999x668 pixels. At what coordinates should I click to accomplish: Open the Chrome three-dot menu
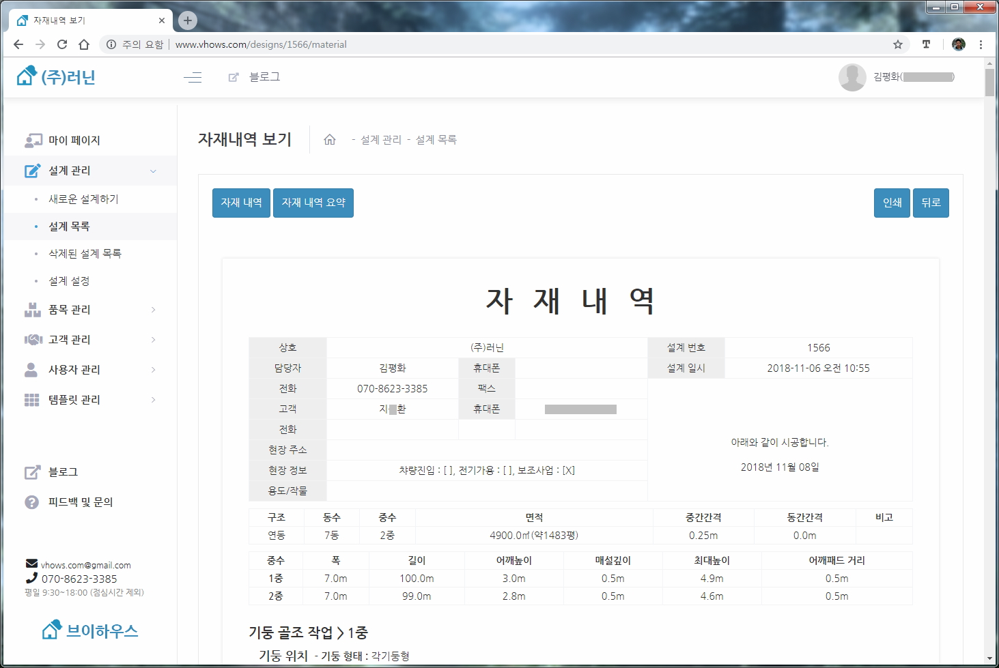(981, 44)
